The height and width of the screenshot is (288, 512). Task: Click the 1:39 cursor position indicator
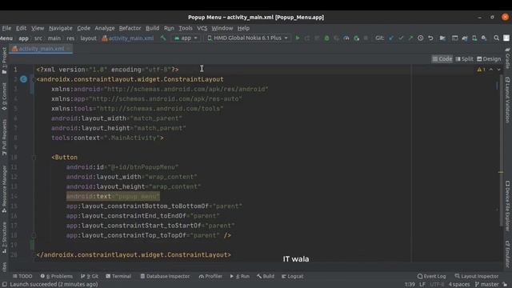pyautogui.click(x=410, y=285)
